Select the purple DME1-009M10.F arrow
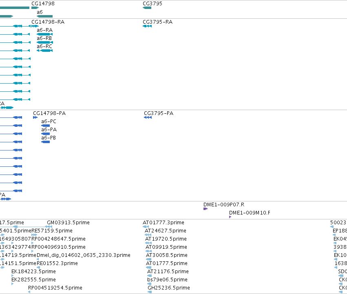 coord(230,217)
